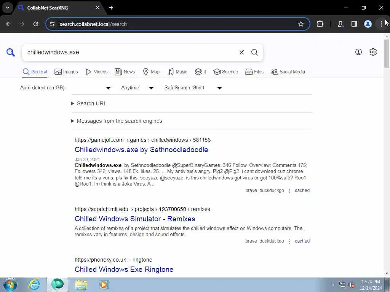Open cached version of scratch.mit.edu result
The height and width of the screenshot is (292, 390).
[302, 241]
